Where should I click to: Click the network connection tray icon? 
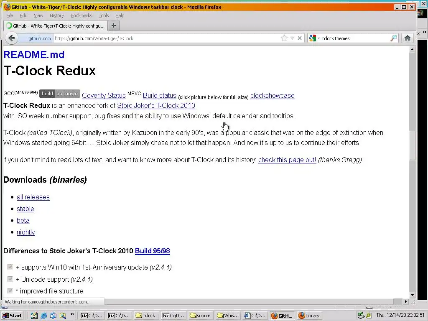click(x=361, y=316)
